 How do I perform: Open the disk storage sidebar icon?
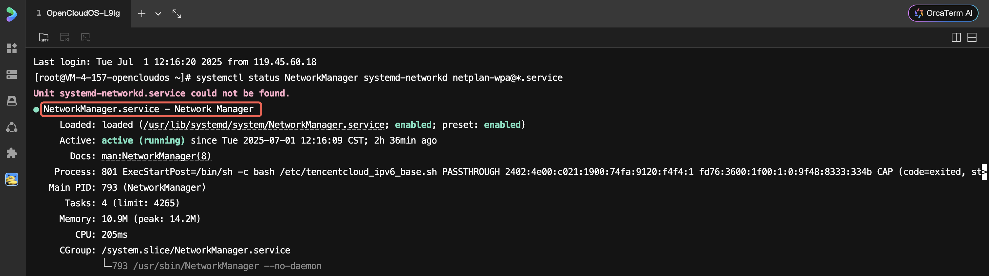(12, 100)
